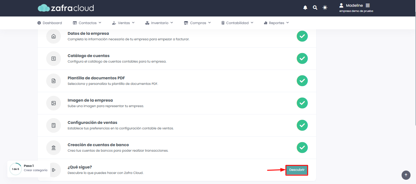This screenshot has width=416, height=184.
Task: Open the notifications bell
Action: 305,8
